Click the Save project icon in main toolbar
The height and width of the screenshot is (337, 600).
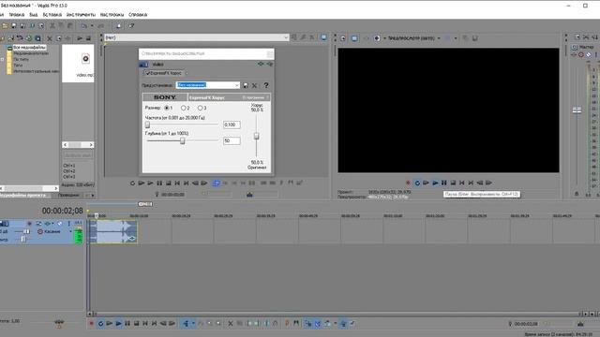click(x=14, y=26)
